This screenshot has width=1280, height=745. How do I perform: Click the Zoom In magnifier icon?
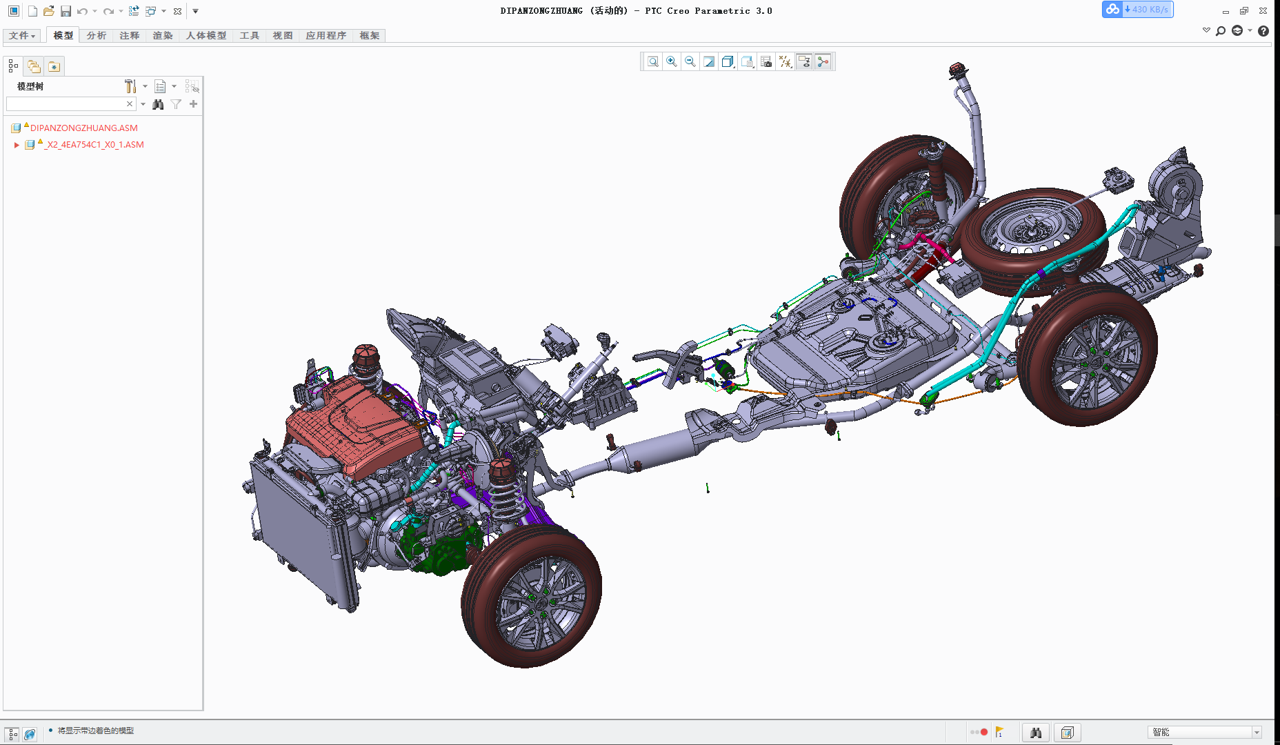[672, 62]
